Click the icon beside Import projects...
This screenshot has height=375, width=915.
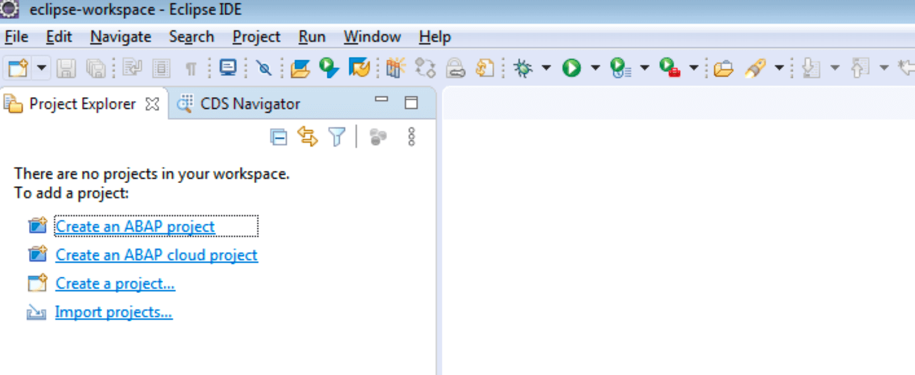36,312
